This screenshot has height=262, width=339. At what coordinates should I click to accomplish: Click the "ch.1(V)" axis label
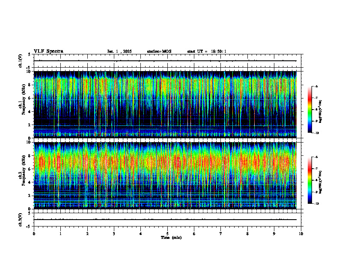coord(21,61)
